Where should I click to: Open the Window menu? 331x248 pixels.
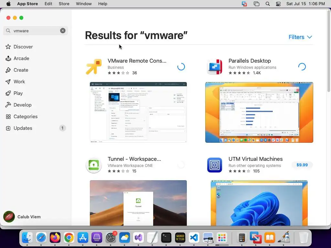(x=84, y=4)
